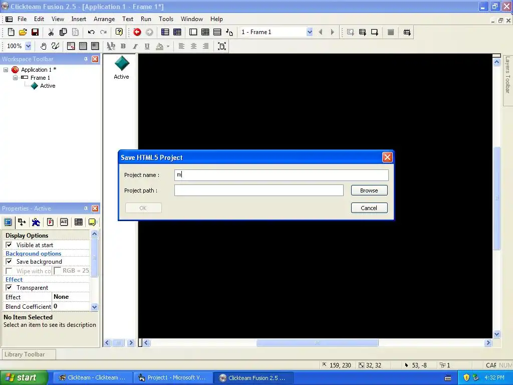This screenshot has width=513, height=385.
Task: Open the Size/Position properties tab icon
Action: pyautogui.click(x=22, y=222)
